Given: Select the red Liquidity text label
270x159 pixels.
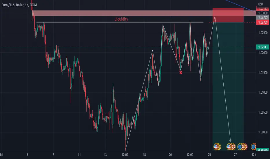Looking at the screenshot, I should click(x=121, y=19).
